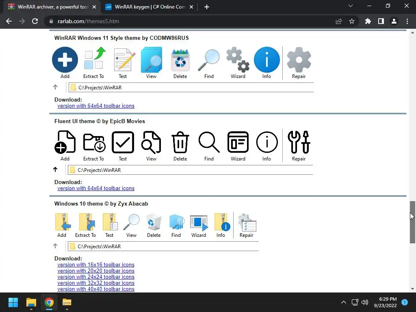The height and width of the screenshot is (312, 416).
Task: Click the Info icon in Windows 10 theme
Action: pos(222,222)
